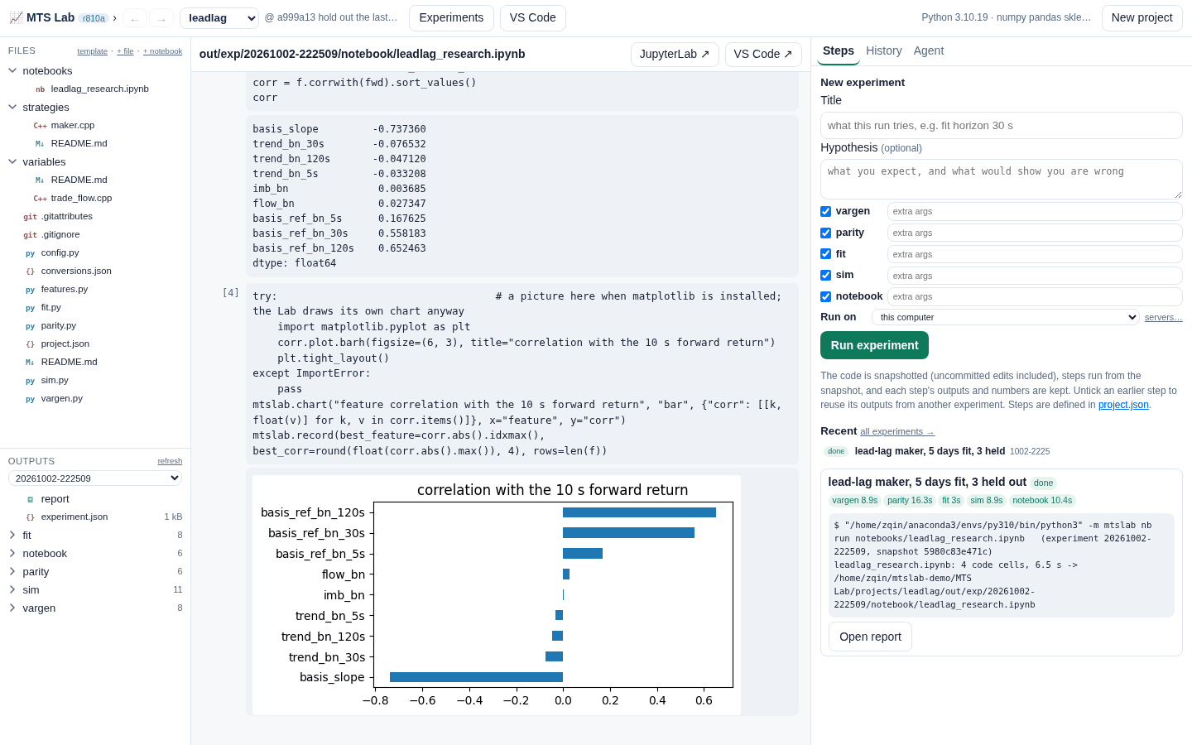Click the JSON icon beside conversions.json
Screen dimensions: 1192x745
[x=30, y=272]
